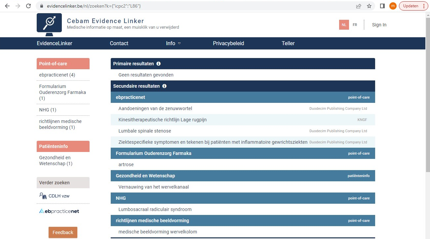
Task: Filter by NHG (1) in sidebar
Action: point(48,110)
